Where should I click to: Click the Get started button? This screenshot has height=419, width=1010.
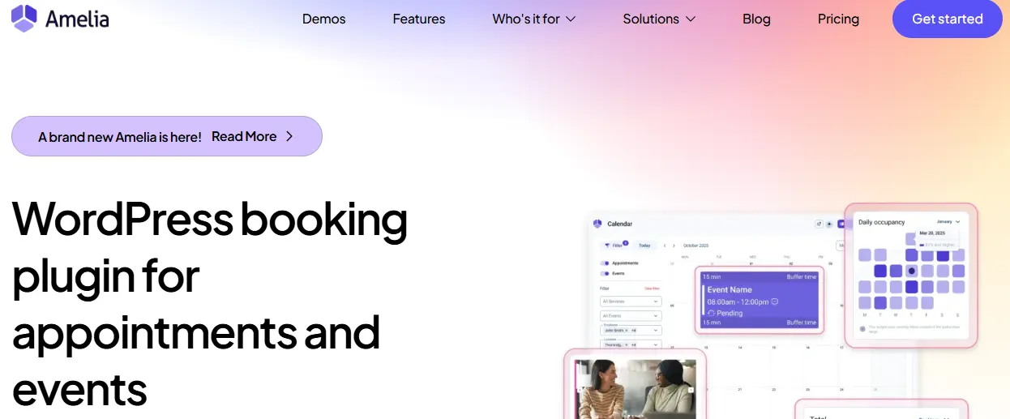pos(948,19)
